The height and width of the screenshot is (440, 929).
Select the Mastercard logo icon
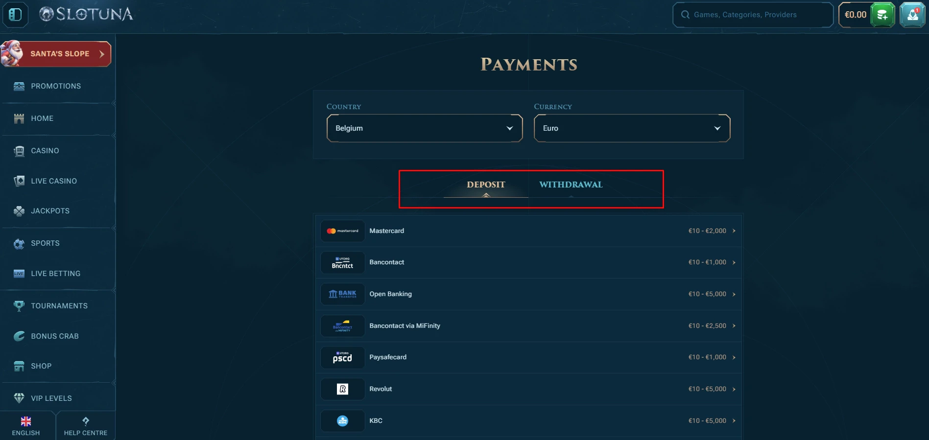pos(342,231)
